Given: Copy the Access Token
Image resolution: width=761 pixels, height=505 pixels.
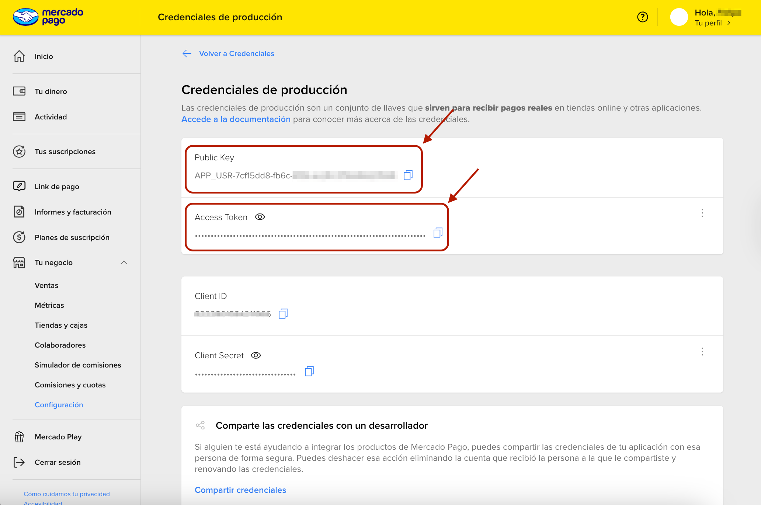Looking at the screenshot, I should click(438, 233).
